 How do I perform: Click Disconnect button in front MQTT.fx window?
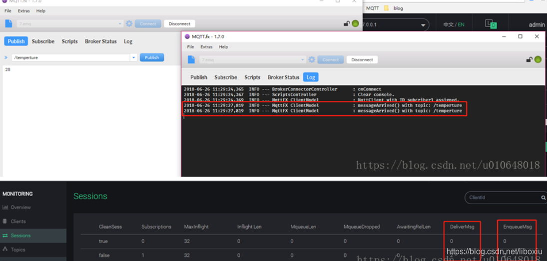tap(362, 59)
